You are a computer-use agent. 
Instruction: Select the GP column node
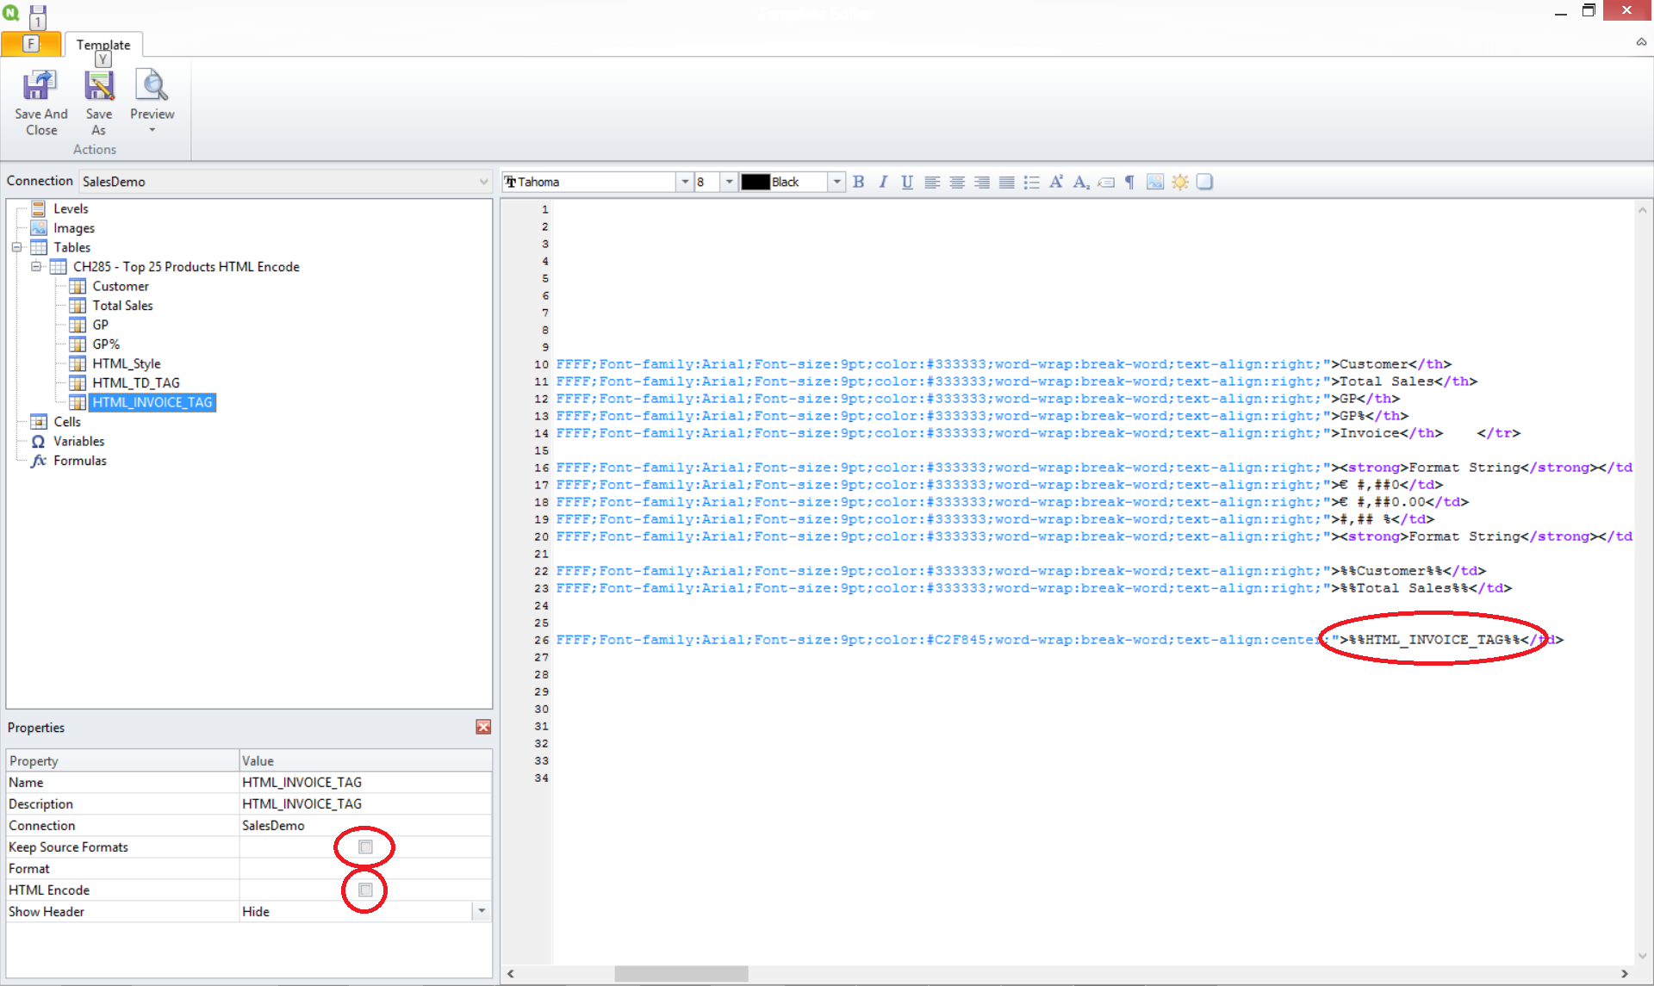point(101,325)
